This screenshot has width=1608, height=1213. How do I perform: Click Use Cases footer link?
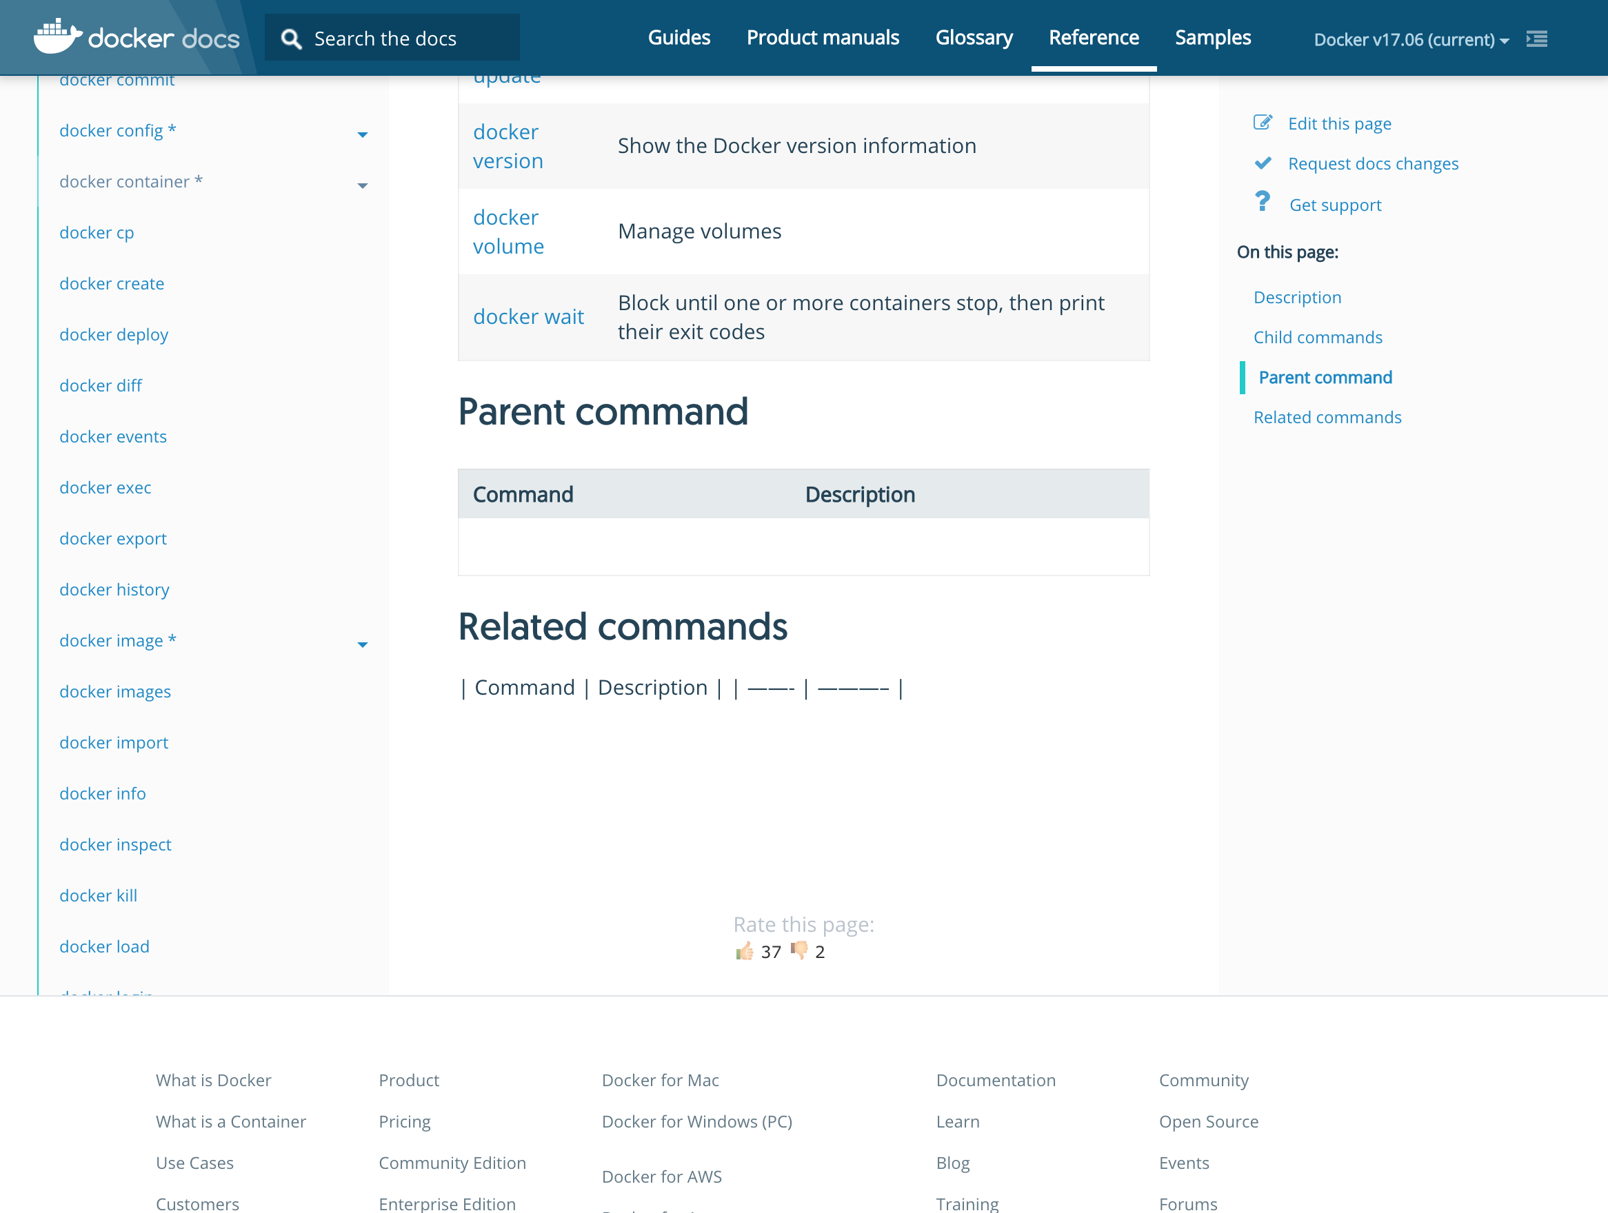[195, 1163]
